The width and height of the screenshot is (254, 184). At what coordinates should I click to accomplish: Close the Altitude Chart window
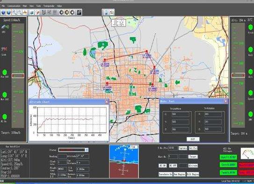pos(107,102)
